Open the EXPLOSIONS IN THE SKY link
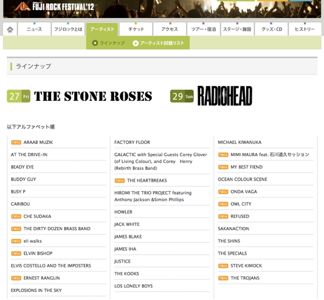Image resolution: width=324 pixels, height=300 pixels. (x=36, y=291)
